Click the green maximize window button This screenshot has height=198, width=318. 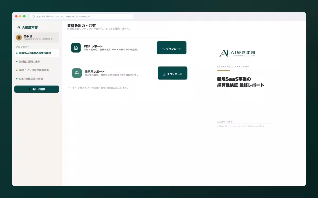tap(24, 16)
